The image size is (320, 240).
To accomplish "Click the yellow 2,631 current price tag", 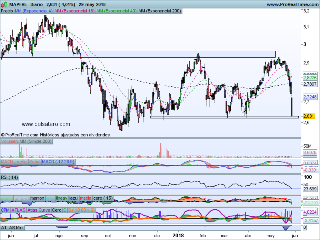I will pos(308,116).
